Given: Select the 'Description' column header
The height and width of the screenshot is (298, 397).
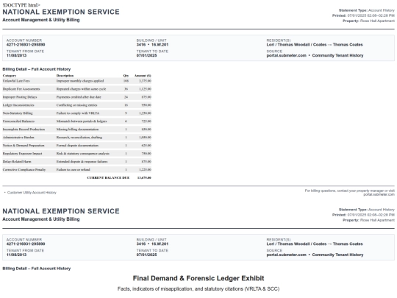Looking at the screenshot, I should [x=65, y=76].
